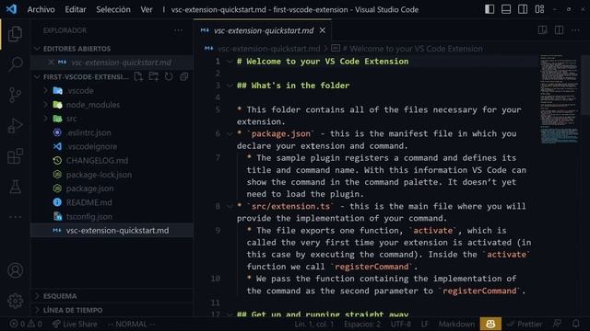Collapse all folders in explorer

coord(184,76)
